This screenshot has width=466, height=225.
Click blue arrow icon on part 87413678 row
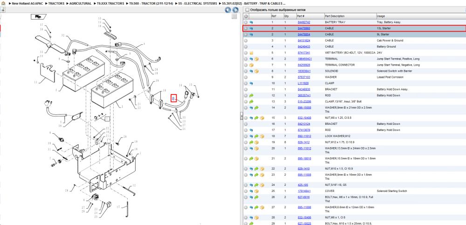(x=251, y=130)
